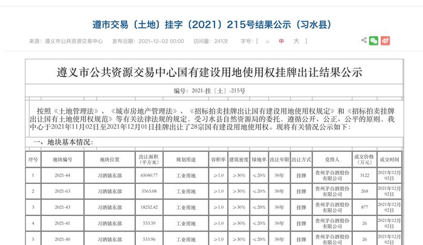Click the share icon
Screen dimensions: 423x245
364,41
